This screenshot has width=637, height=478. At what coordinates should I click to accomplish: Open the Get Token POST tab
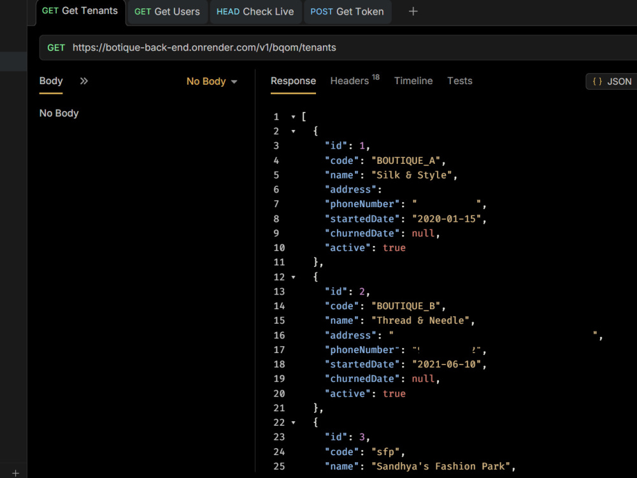[347, 11]
